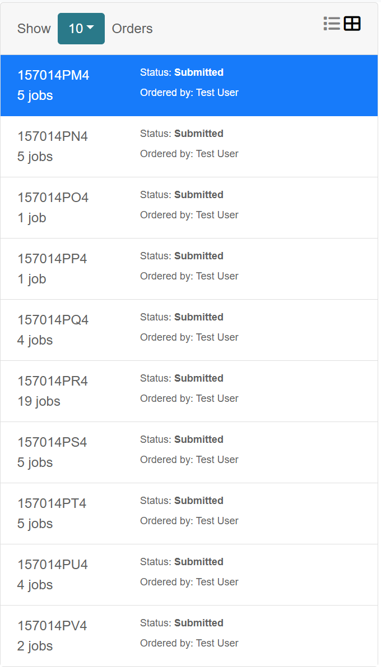The width and height of the screenshot is (381, 669).
Task: Click Ordered by Test User on 157014PR4
Action: coord(189,398)
